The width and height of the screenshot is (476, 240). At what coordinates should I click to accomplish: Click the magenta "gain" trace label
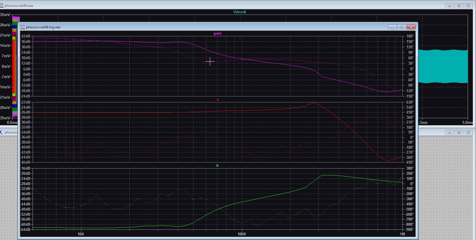[218, 33]
